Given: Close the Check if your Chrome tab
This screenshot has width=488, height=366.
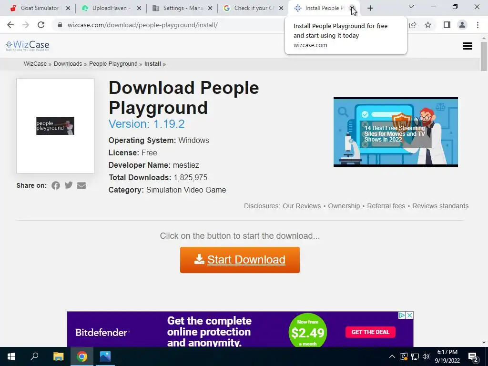Looking at the screenshot, I should tap(281, 8).
